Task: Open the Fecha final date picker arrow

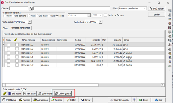Action: (101, 22)
